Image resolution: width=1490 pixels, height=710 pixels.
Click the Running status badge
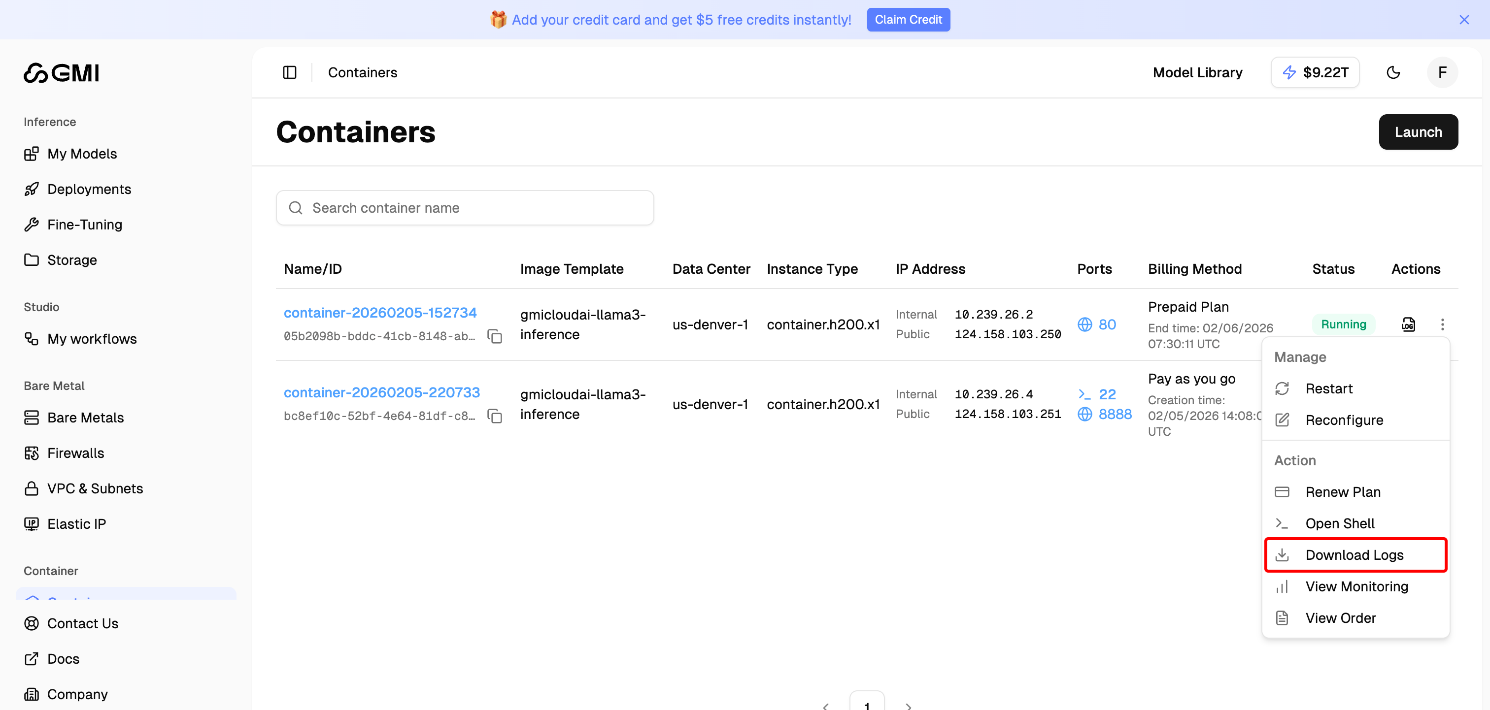1344,324
